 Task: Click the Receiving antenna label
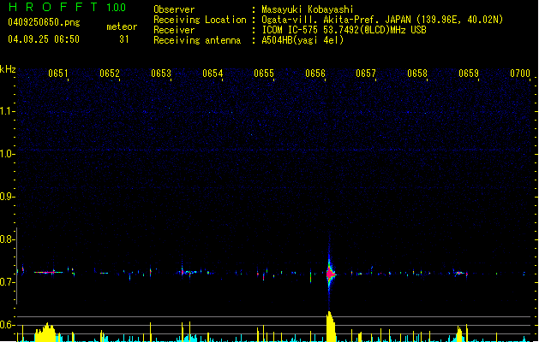197,40
